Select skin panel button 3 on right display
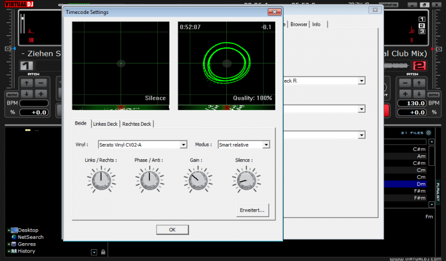 [x=422, y=32]
